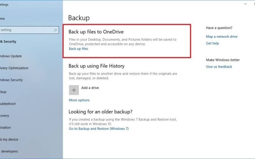
Task: Click the Have a question? text
Action: 219,28
